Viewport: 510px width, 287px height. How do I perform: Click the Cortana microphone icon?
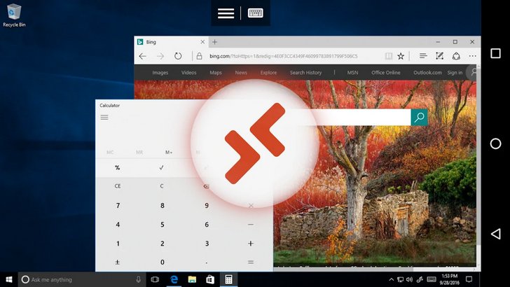[138, 279]
